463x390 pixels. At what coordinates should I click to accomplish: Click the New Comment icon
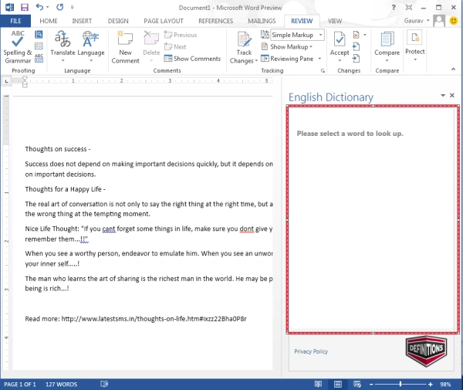(125, 46)
